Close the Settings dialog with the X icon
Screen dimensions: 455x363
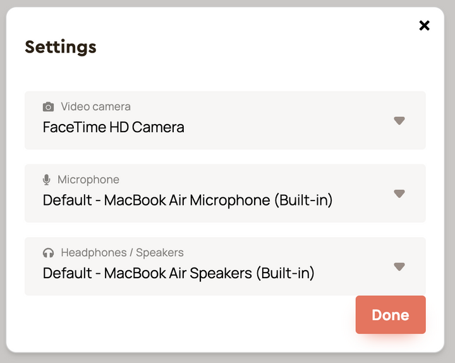[425, 25]
